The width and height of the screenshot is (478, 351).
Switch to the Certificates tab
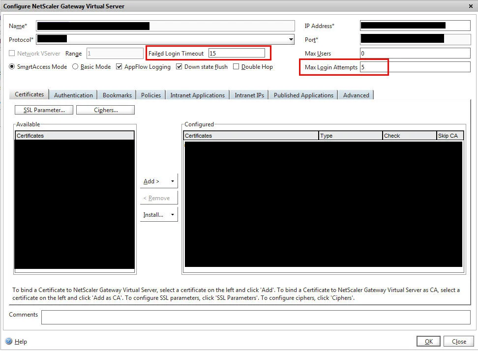pyautogui.click(x=30, y=94)
